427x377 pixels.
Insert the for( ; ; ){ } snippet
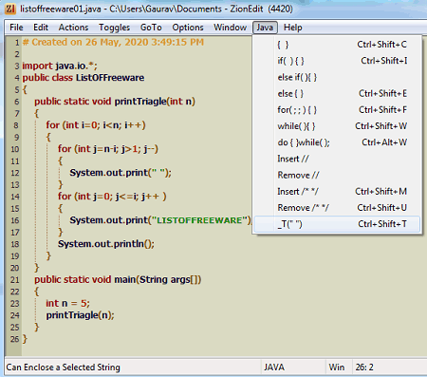point(337,110)
